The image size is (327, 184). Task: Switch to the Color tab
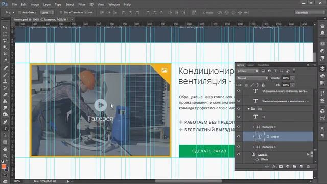click(x=251, y=65)
